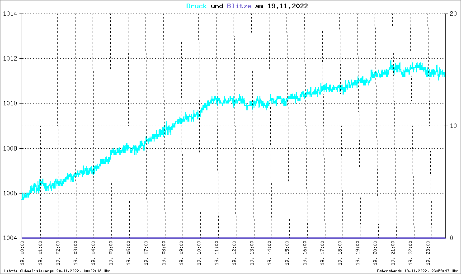Click time label '19. 23:00'
Screen dimensions: 461x274
[x=428, y=253]
